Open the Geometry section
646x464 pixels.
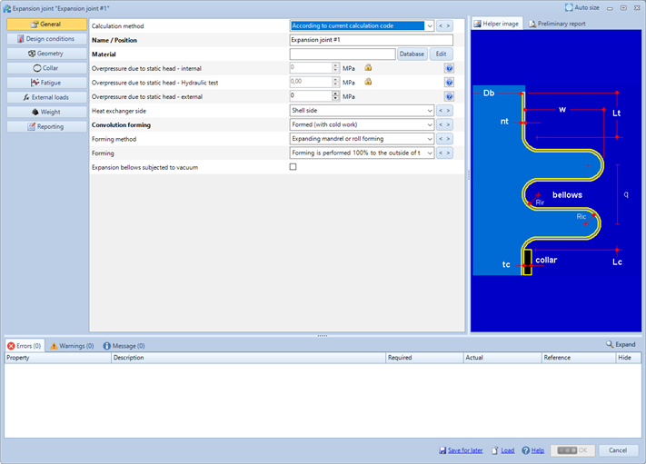coord(46,54)
